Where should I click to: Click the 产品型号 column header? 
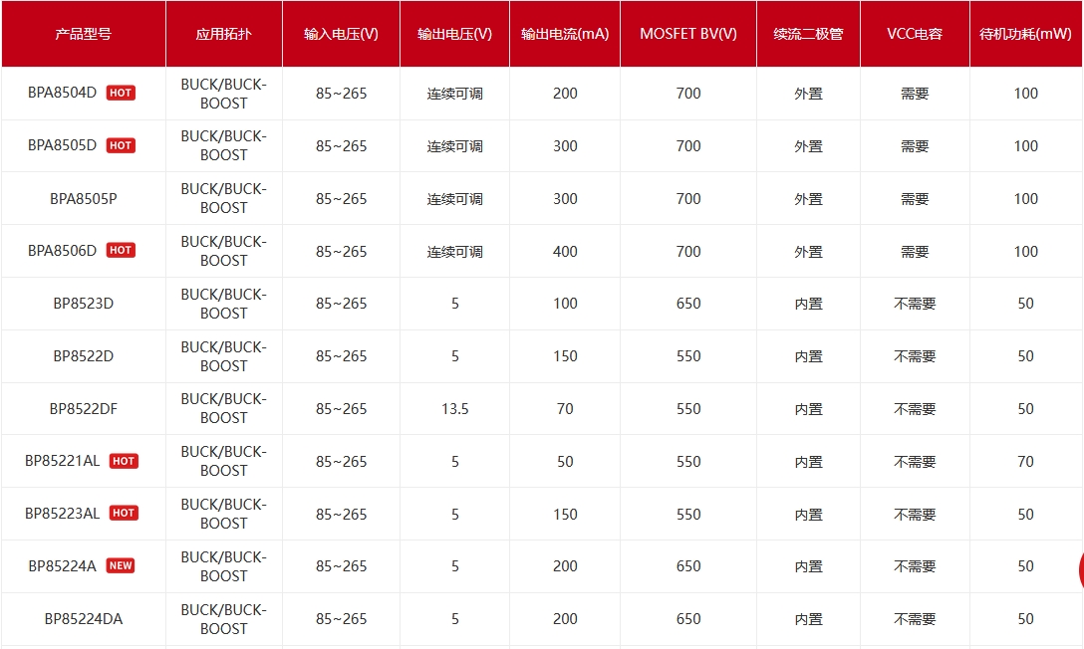[x=84, y=34]
